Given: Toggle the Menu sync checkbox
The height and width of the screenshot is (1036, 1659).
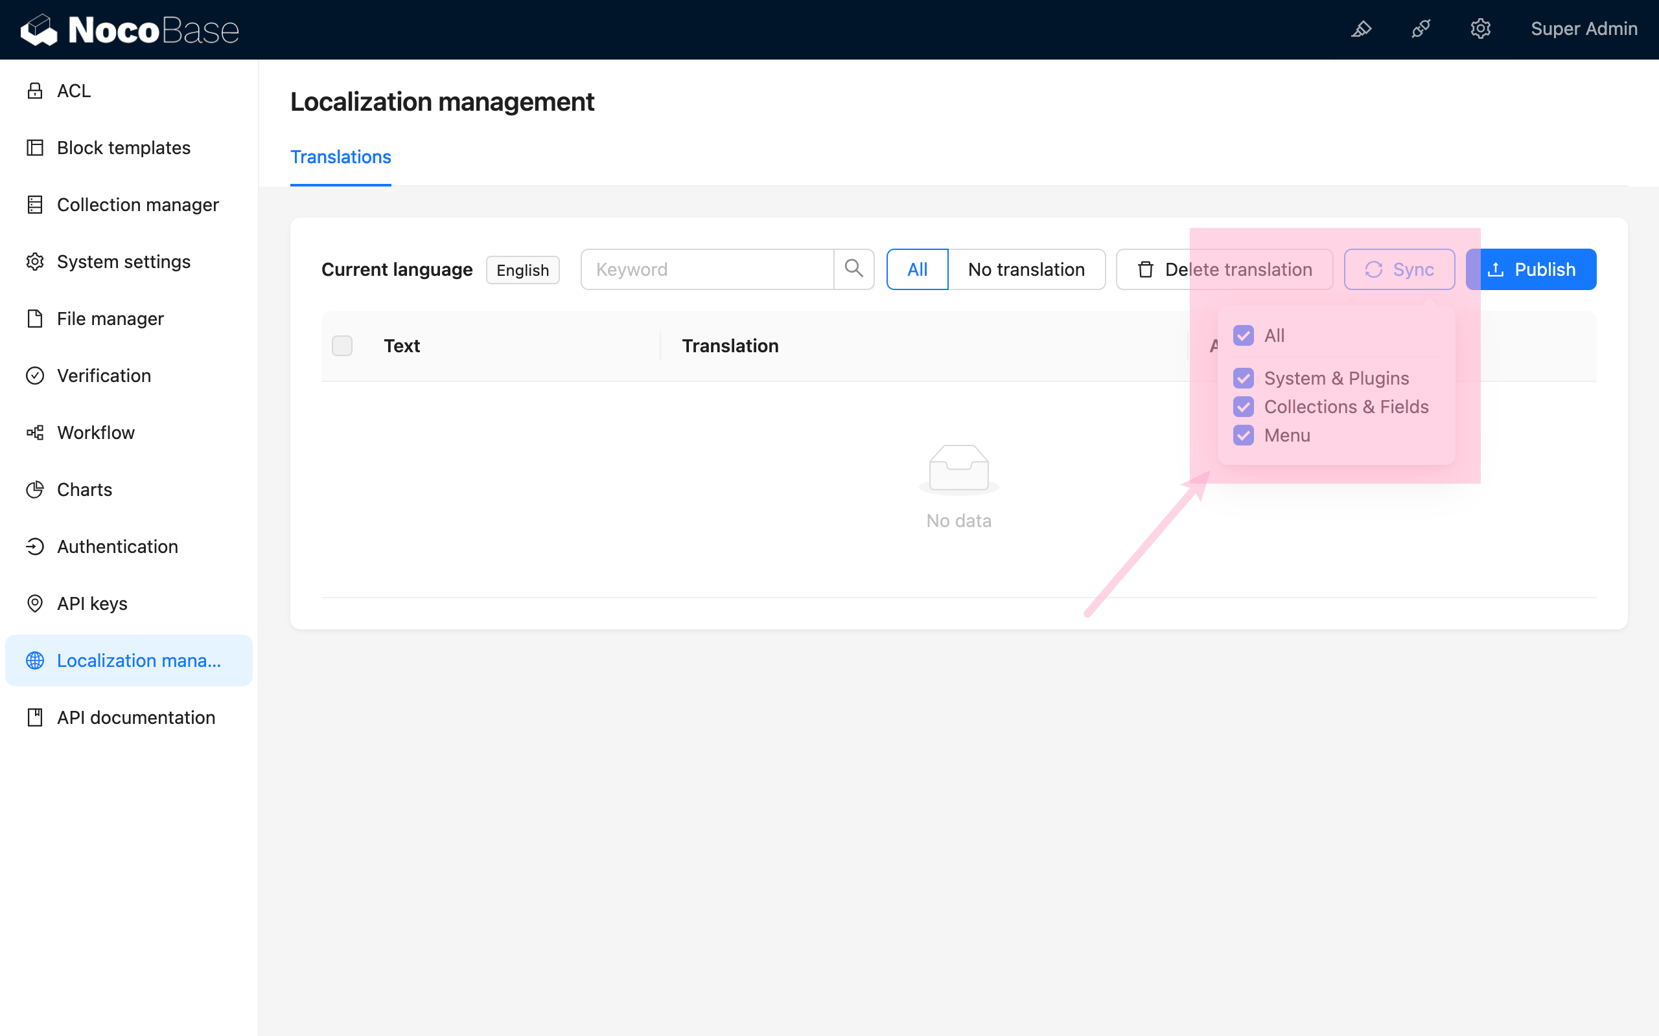Looking at the screenshot, I should tap(1243, 435).
